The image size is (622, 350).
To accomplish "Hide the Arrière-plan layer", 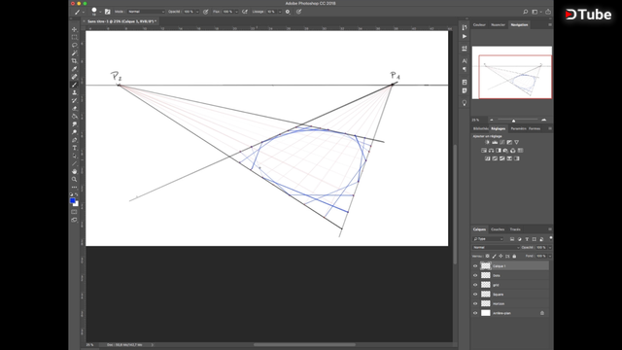I will coord(475,313).
